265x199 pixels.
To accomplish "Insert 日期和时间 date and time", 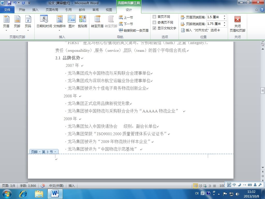I will tap(44, 22).
